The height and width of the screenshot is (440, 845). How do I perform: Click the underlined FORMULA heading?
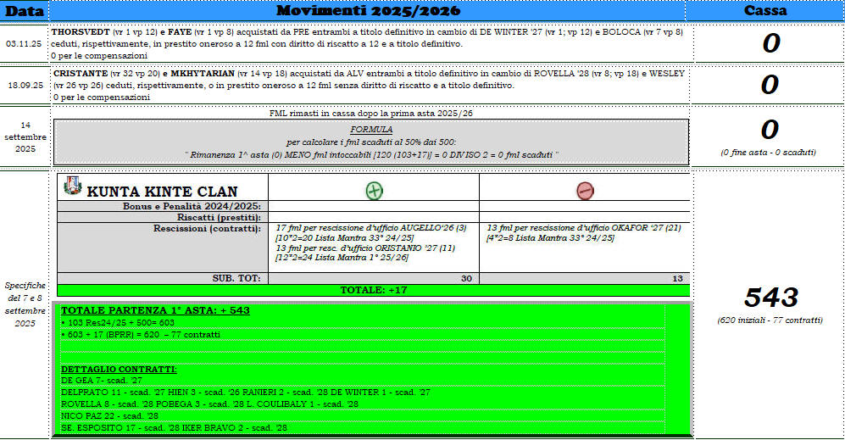coord(371,130)
